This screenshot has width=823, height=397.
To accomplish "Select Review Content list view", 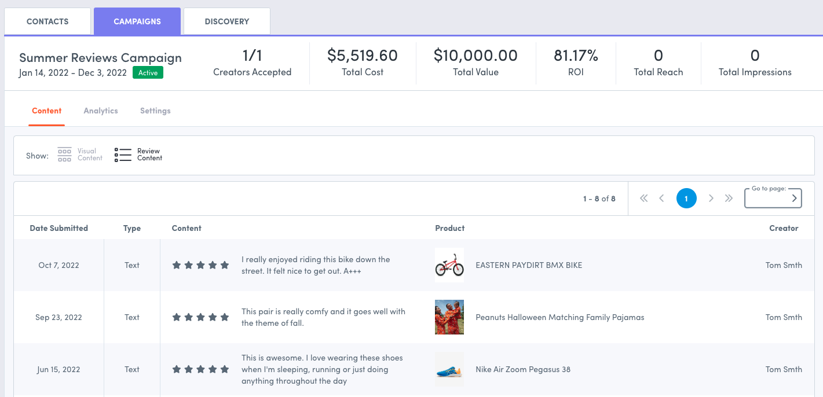I will point(138,155).
